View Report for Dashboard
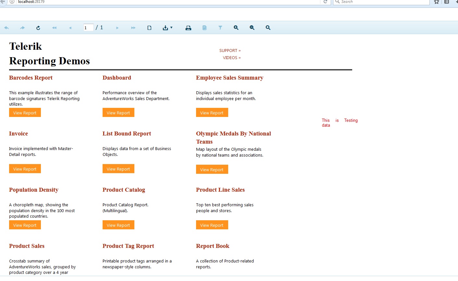 pos(118,113)
